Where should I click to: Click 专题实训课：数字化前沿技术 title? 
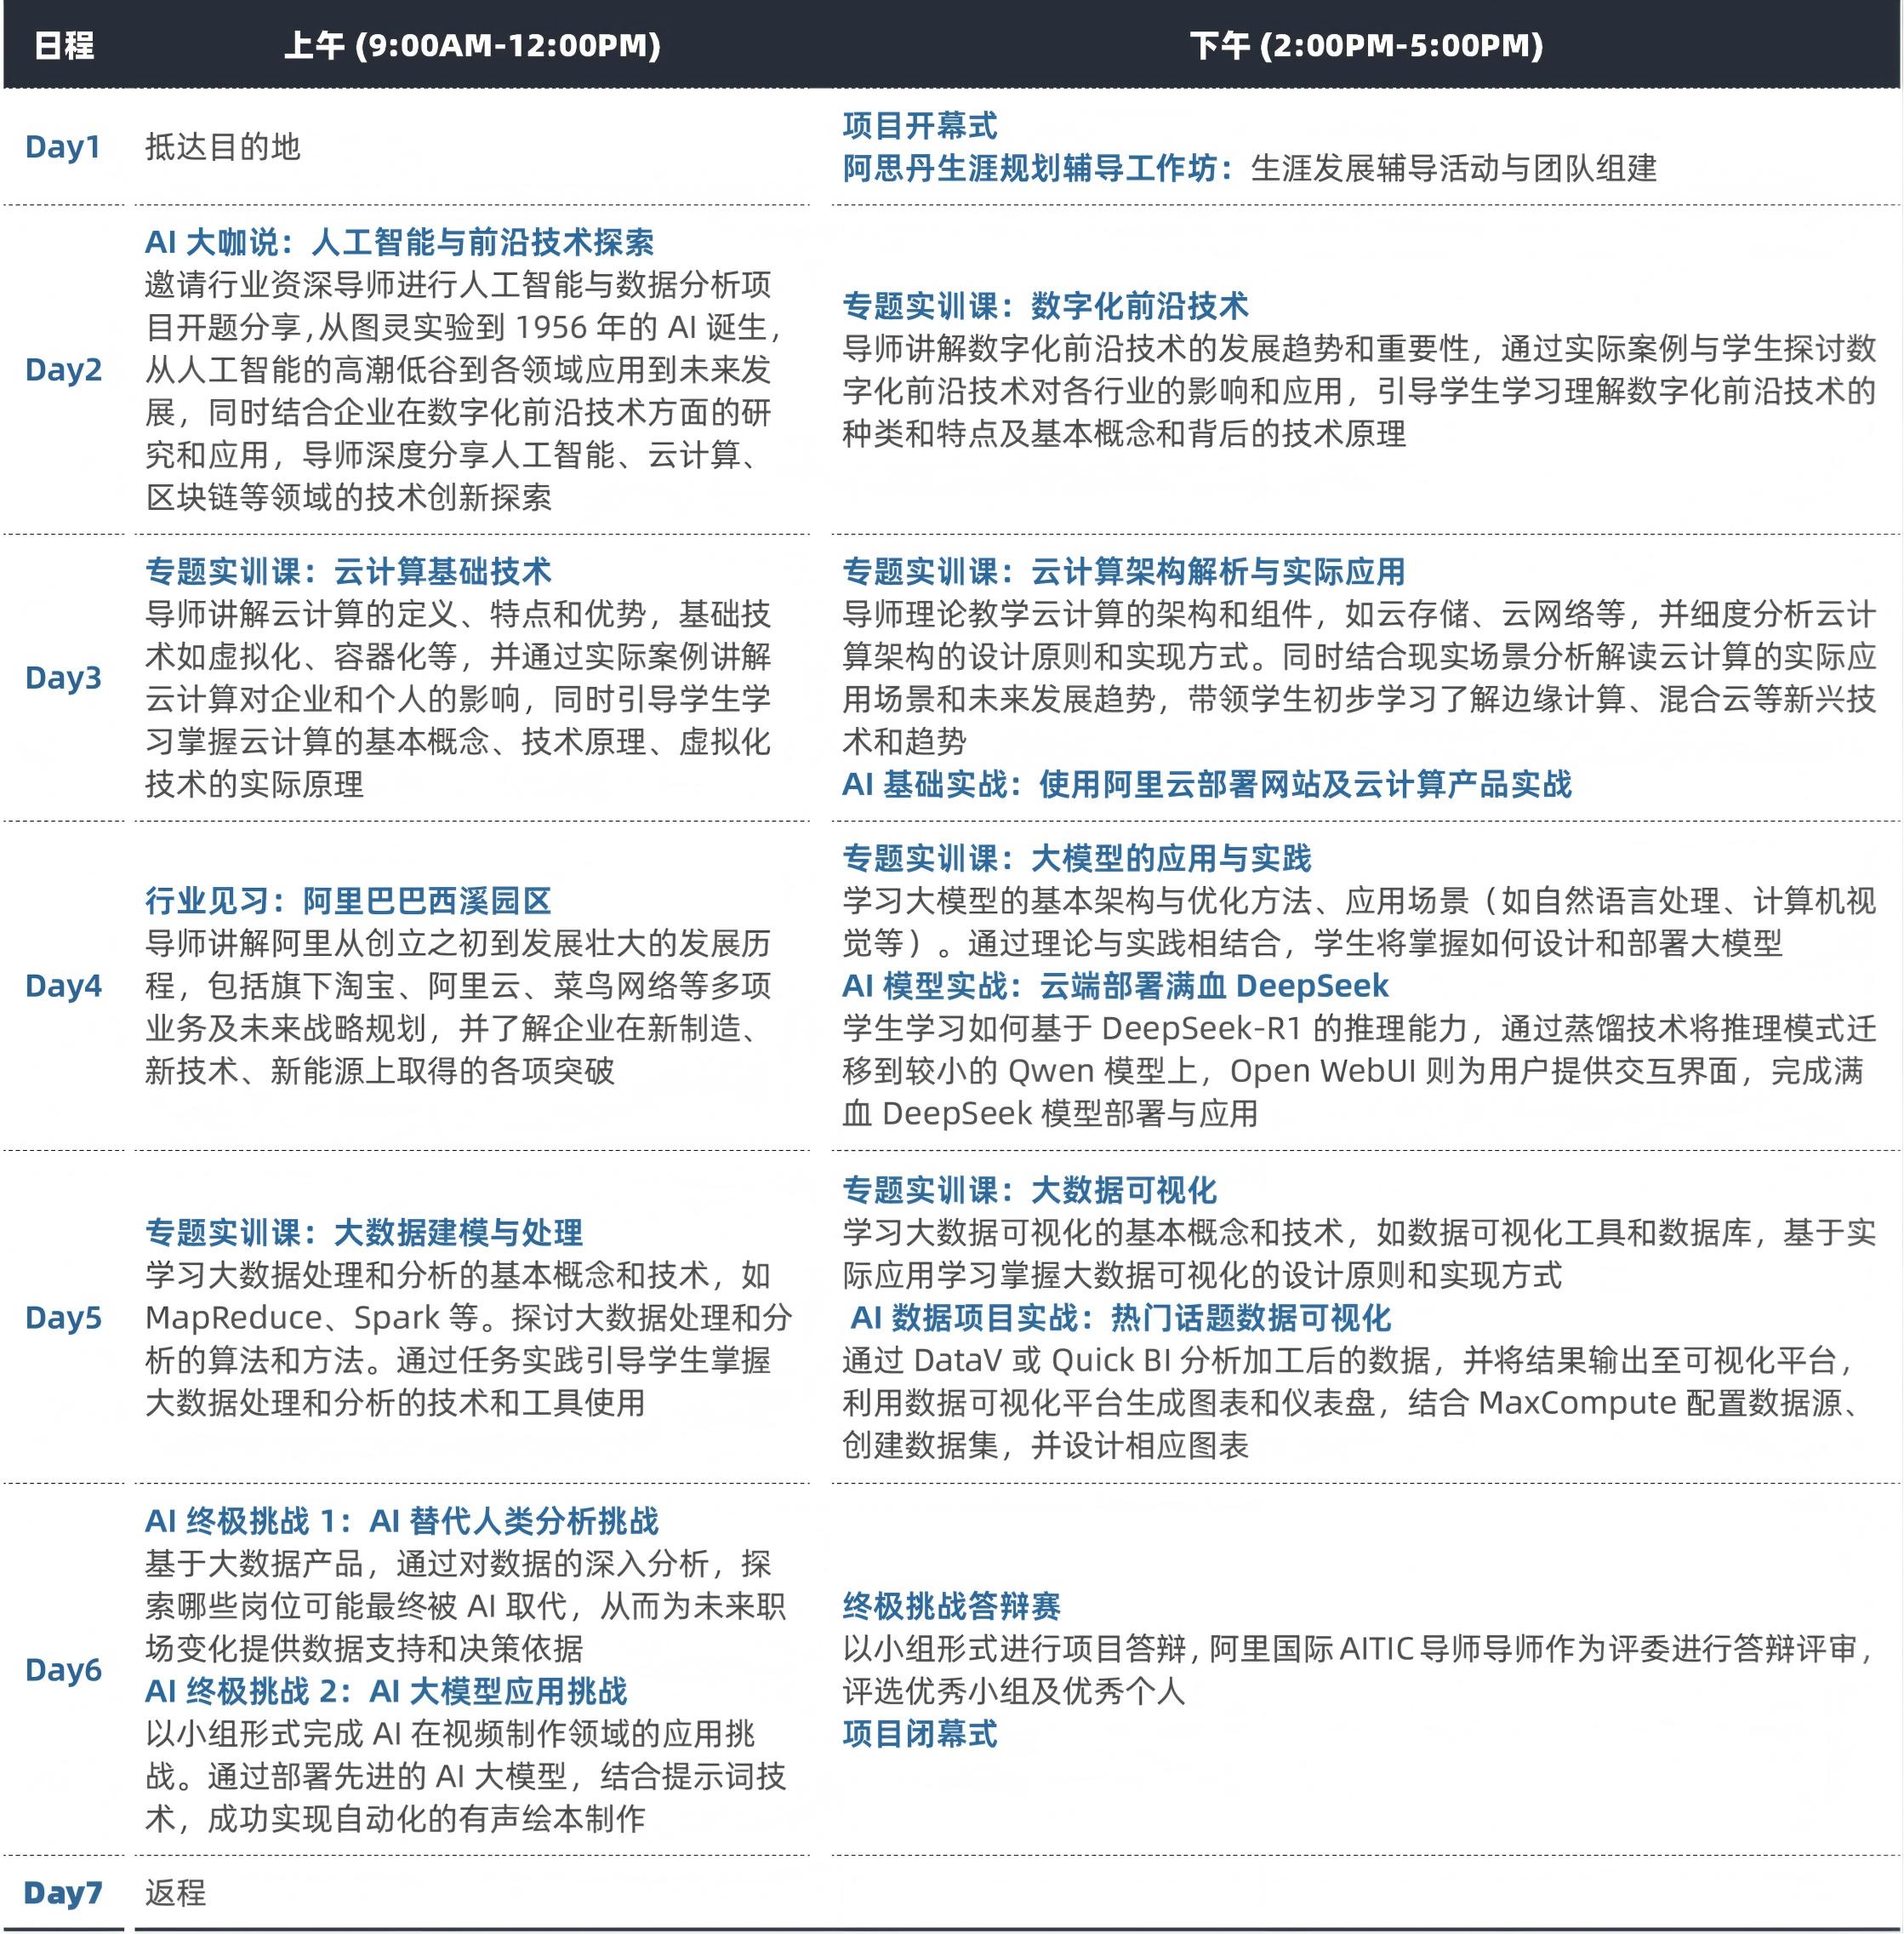coord(1045,305)
